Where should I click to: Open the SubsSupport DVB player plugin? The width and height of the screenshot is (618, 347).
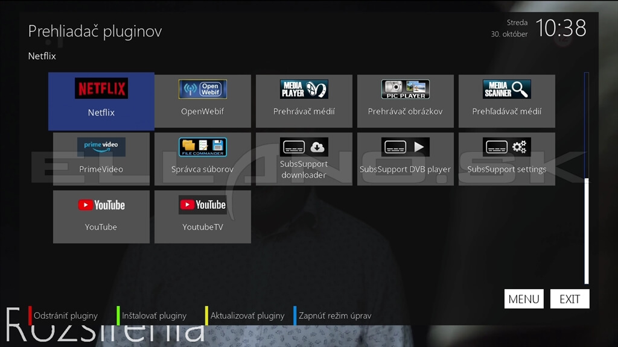point(405,159)
